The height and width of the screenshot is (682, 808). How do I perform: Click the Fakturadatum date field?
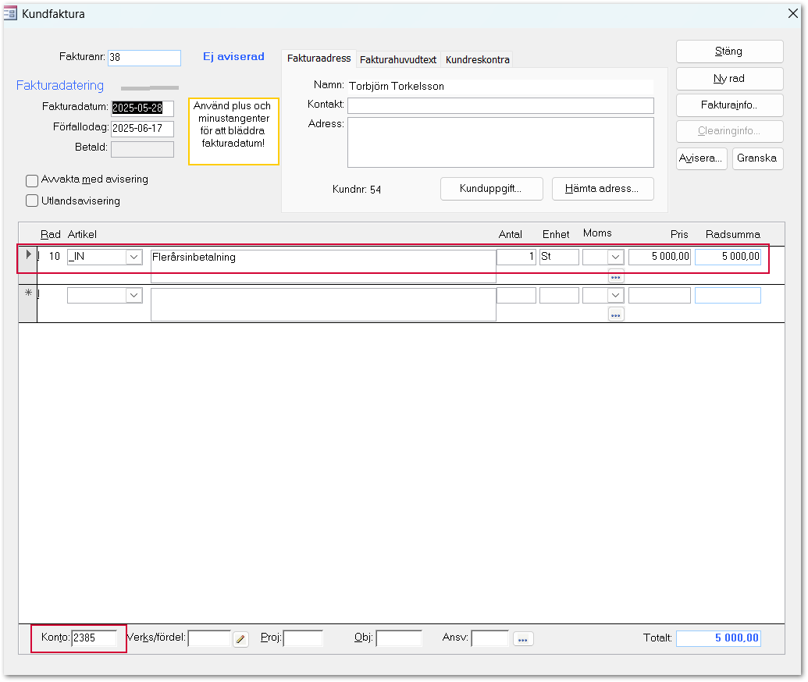(x=142, y=108)
